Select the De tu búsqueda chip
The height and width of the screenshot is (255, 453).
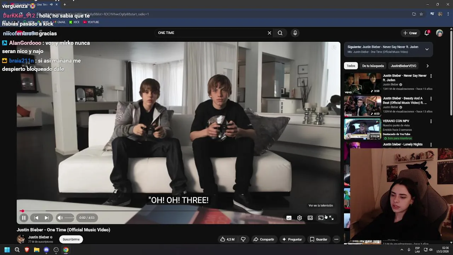pyautogui.click(x=373, y=66)
